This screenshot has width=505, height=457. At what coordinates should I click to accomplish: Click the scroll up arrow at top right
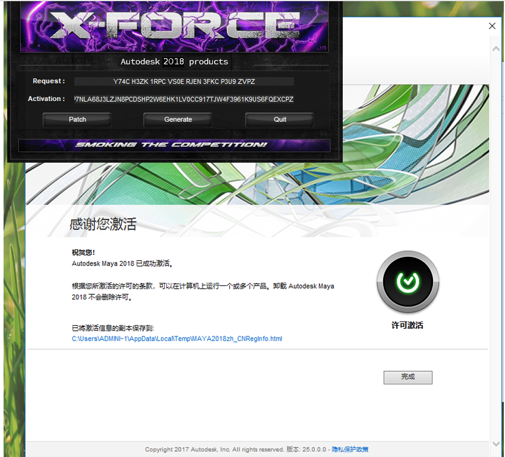tap(496, 49)
